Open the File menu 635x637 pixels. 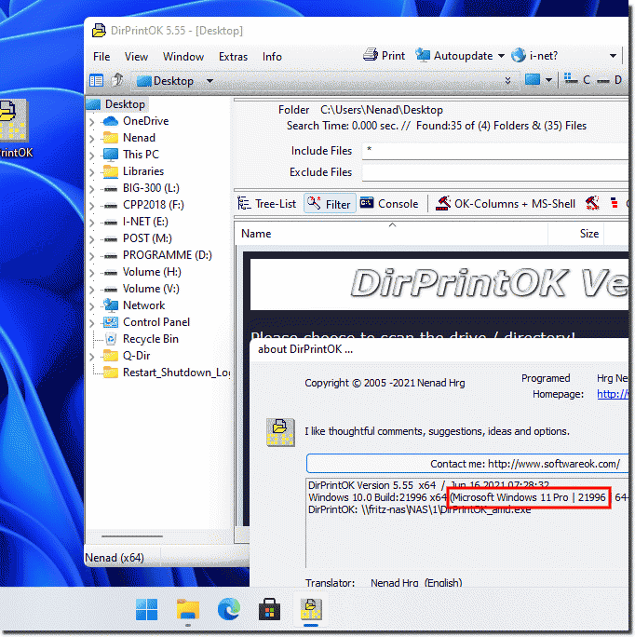(x=101, y=57)
